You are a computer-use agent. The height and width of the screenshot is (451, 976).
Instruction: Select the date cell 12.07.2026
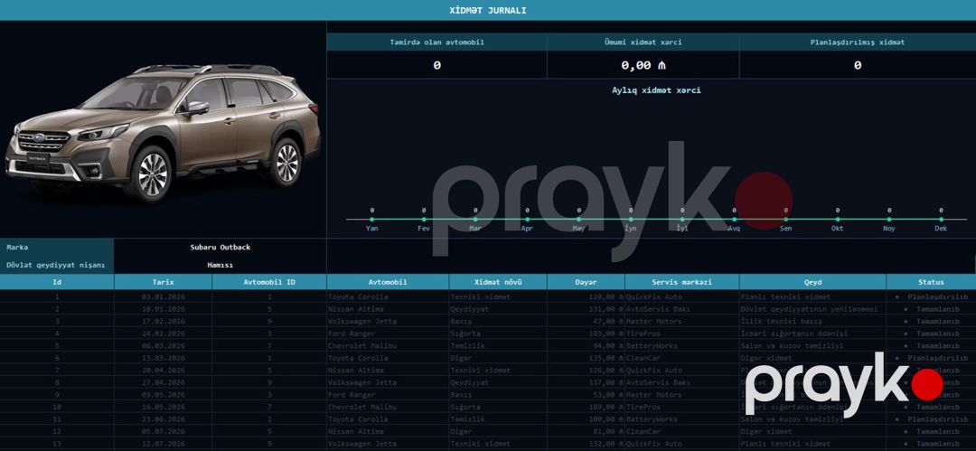click(163, 444)
